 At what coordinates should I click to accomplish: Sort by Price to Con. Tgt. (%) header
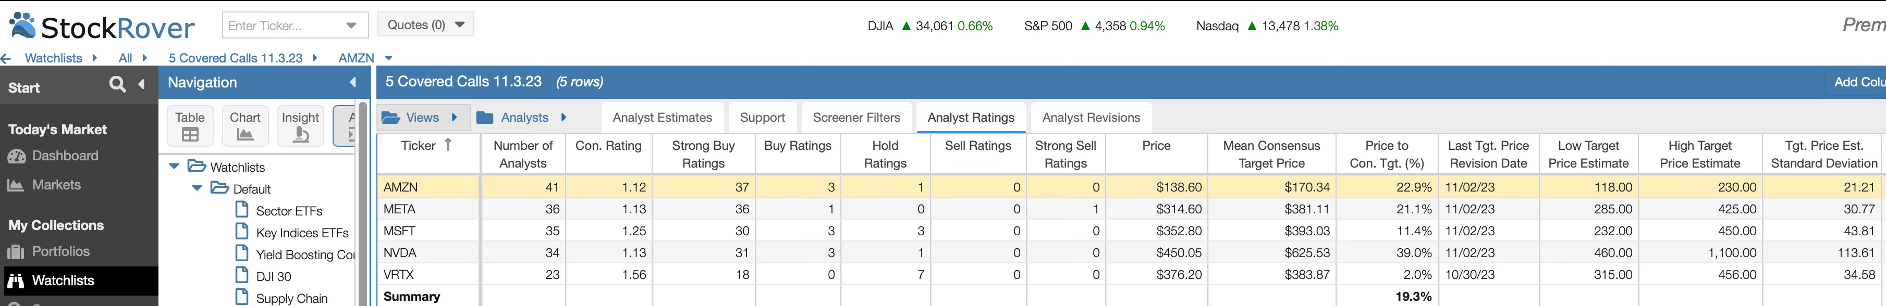coord(1387,154)
